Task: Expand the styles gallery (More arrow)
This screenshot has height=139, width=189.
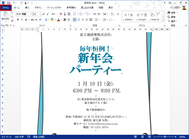Action: (163, 20)
